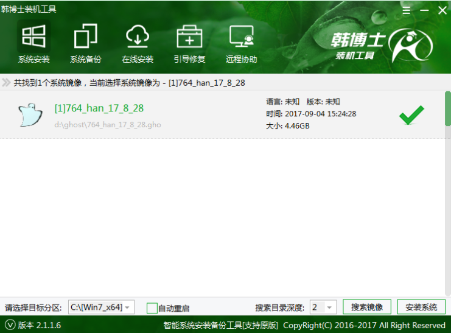Expand the target partition C:\[Win7_x64] dropdown
The height and width of the screenshot is (333, 451).
coord(100,307)
